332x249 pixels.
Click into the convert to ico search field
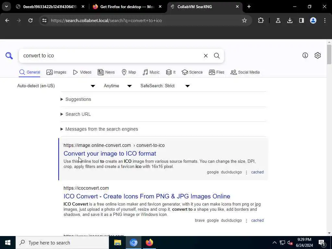110,56
